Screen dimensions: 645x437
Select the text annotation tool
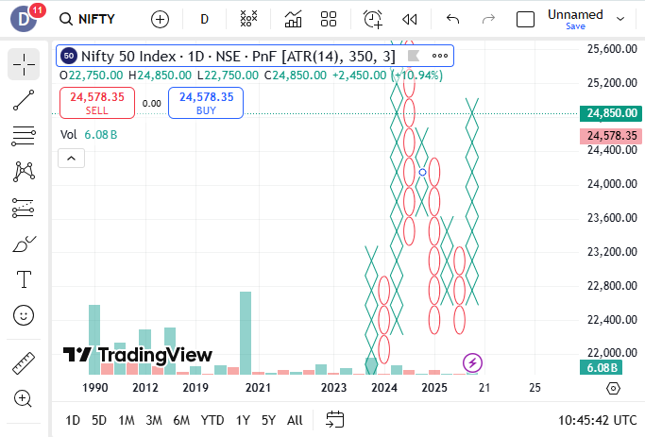point(24,279)
